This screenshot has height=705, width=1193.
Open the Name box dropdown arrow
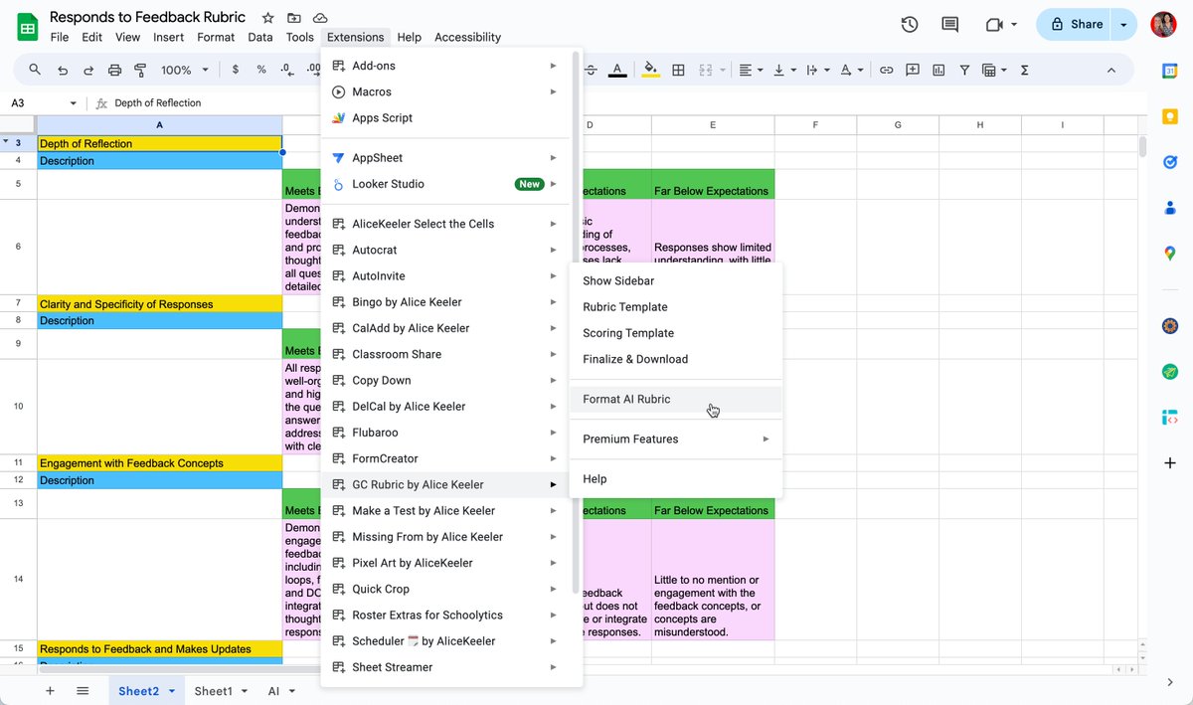pos(73,103)
